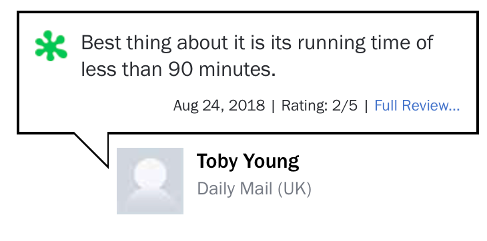Click the word 'Young' in critic name

[271, 161]
